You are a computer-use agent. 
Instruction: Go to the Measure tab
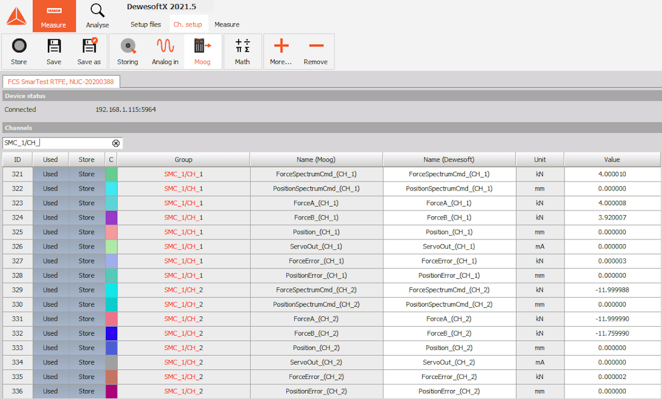(227, 25)
